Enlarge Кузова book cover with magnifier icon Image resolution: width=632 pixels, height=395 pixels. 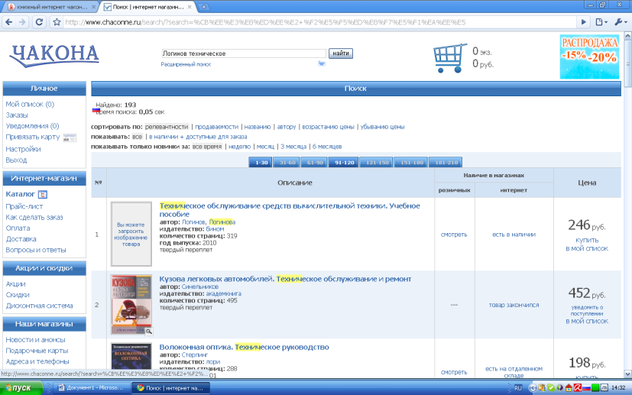point(149,331)
